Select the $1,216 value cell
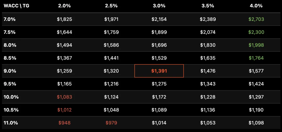Viewport: 282px width, 132px height. (111, 84)
